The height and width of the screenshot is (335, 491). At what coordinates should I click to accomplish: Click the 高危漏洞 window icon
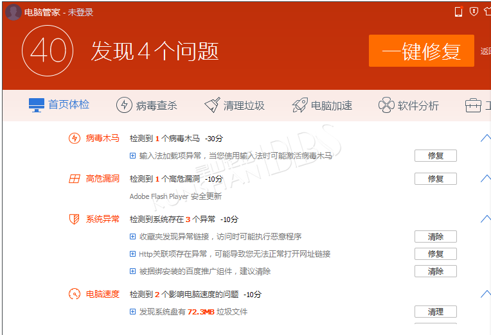tap(75, 178)
